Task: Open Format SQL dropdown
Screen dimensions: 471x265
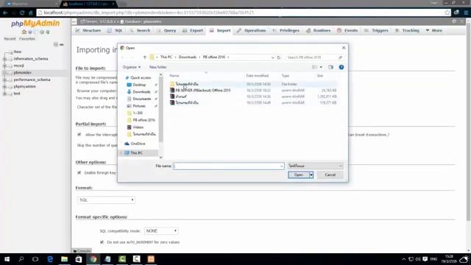Action: [106, 199]
